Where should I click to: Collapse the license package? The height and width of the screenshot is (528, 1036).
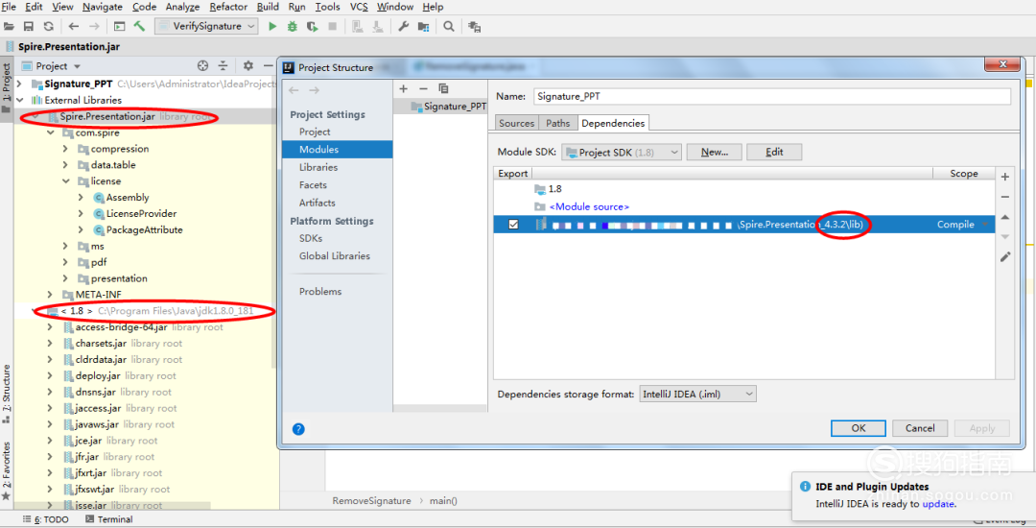65,181
